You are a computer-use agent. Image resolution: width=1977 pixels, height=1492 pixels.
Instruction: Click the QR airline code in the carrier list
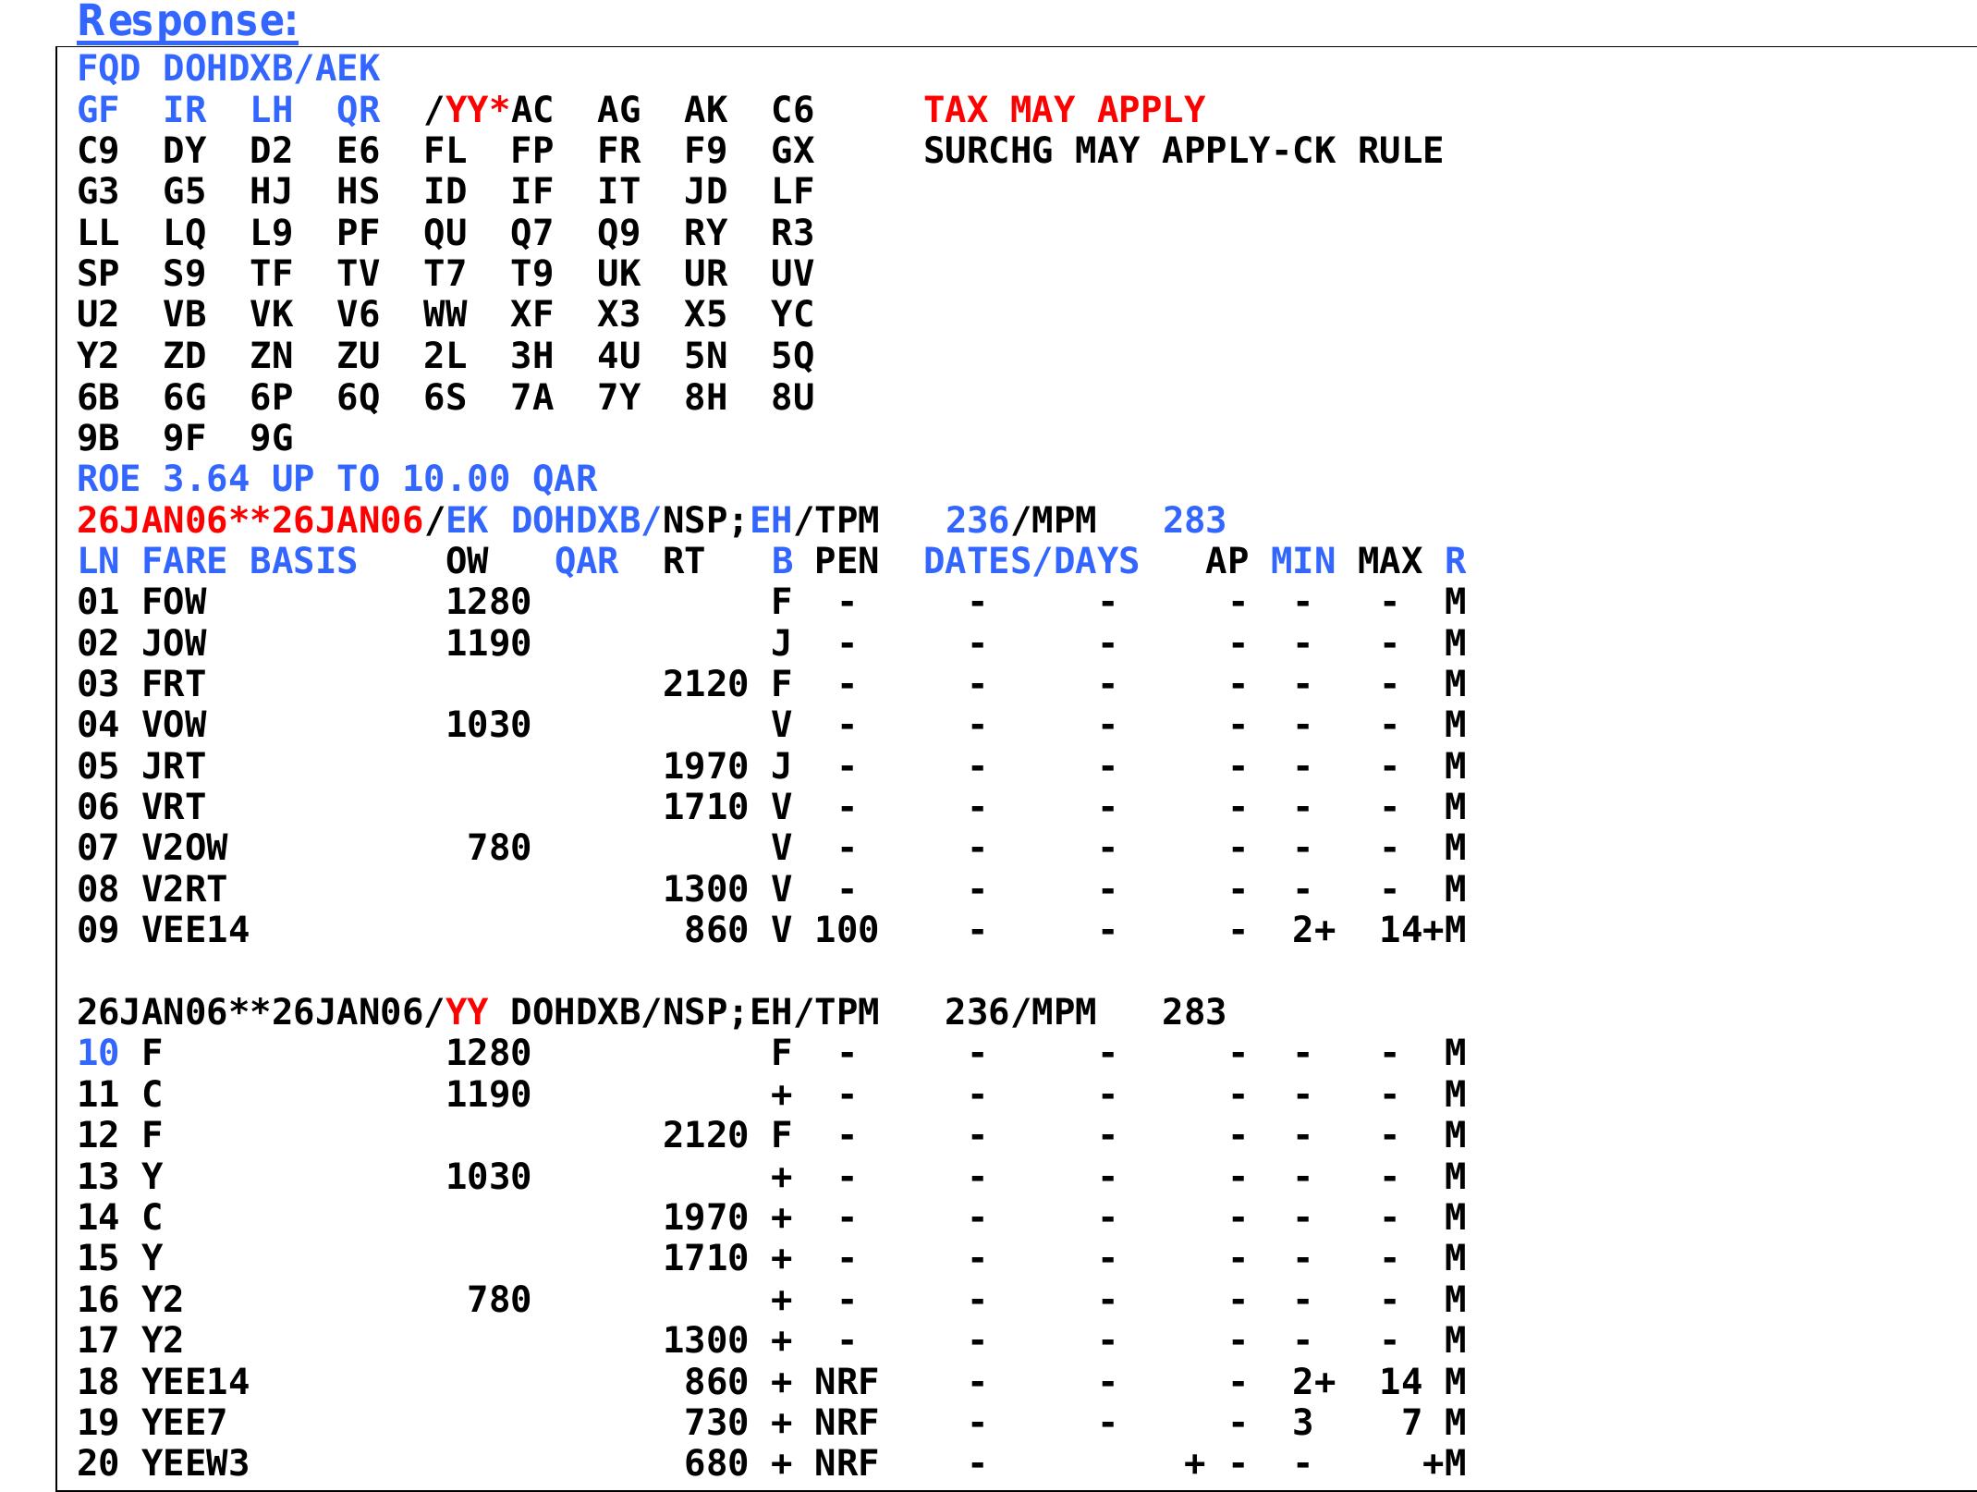[x=360, y=110]
